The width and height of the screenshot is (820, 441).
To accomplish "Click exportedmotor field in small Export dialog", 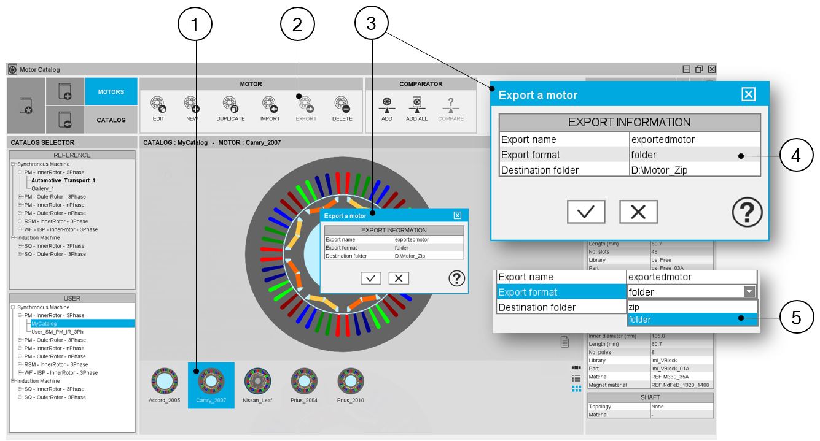I will coord(428,240).
